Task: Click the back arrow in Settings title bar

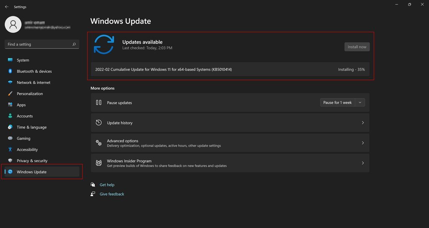Action: tap(7, 7)
